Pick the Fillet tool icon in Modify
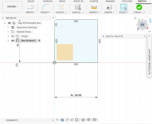This screenshot has height=124, width=152. 45,7
